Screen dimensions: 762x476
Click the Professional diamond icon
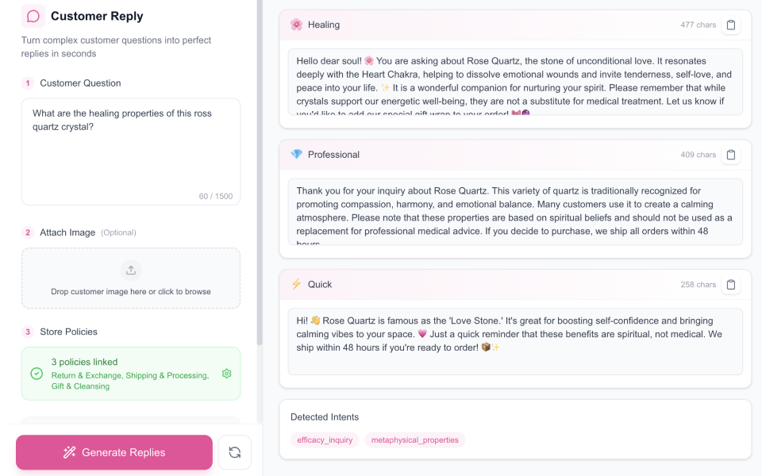click(296, 155)
